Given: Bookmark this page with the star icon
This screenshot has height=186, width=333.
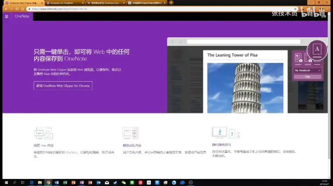Looking at the screenshot, I should click(x=295, y=9).
